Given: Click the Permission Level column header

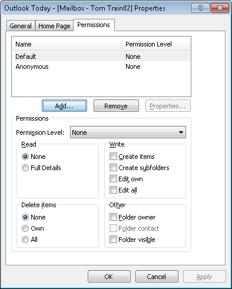Looking at the screenshot, I should (x=156, y=44).
